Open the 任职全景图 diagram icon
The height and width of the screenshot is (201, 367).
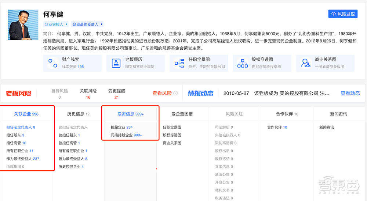click(179, 63)
